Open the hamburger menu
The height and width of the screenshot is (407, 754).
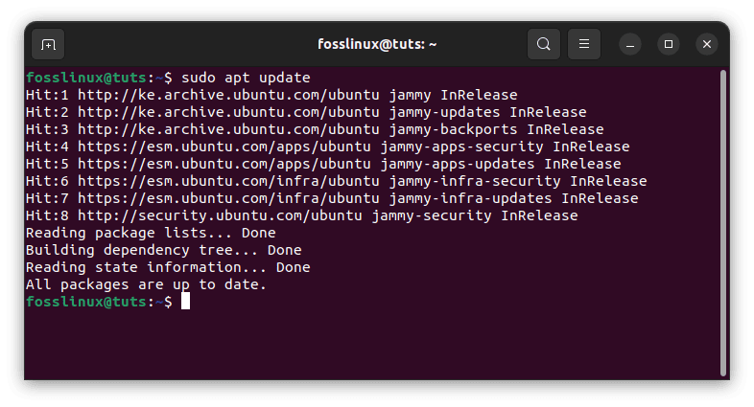pos(583,44)
